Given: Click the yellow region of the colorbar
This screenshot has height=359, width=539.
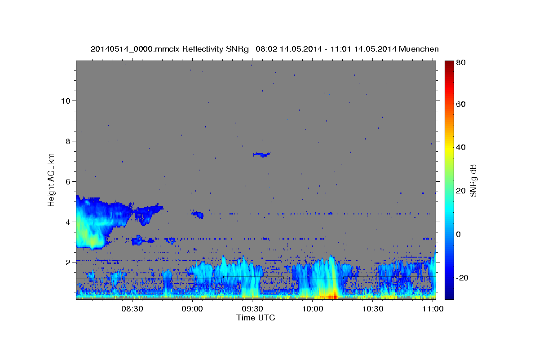Looking at the screenshot, I should pyautogui.click(x=449, y=148).
